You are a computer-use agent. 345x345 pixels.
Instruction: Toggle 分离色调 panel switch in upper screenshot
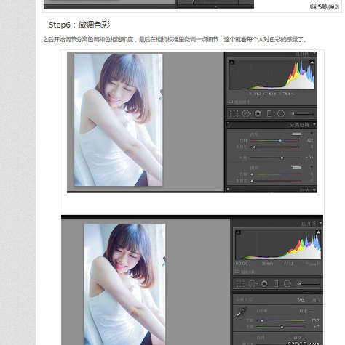(228, 124)
